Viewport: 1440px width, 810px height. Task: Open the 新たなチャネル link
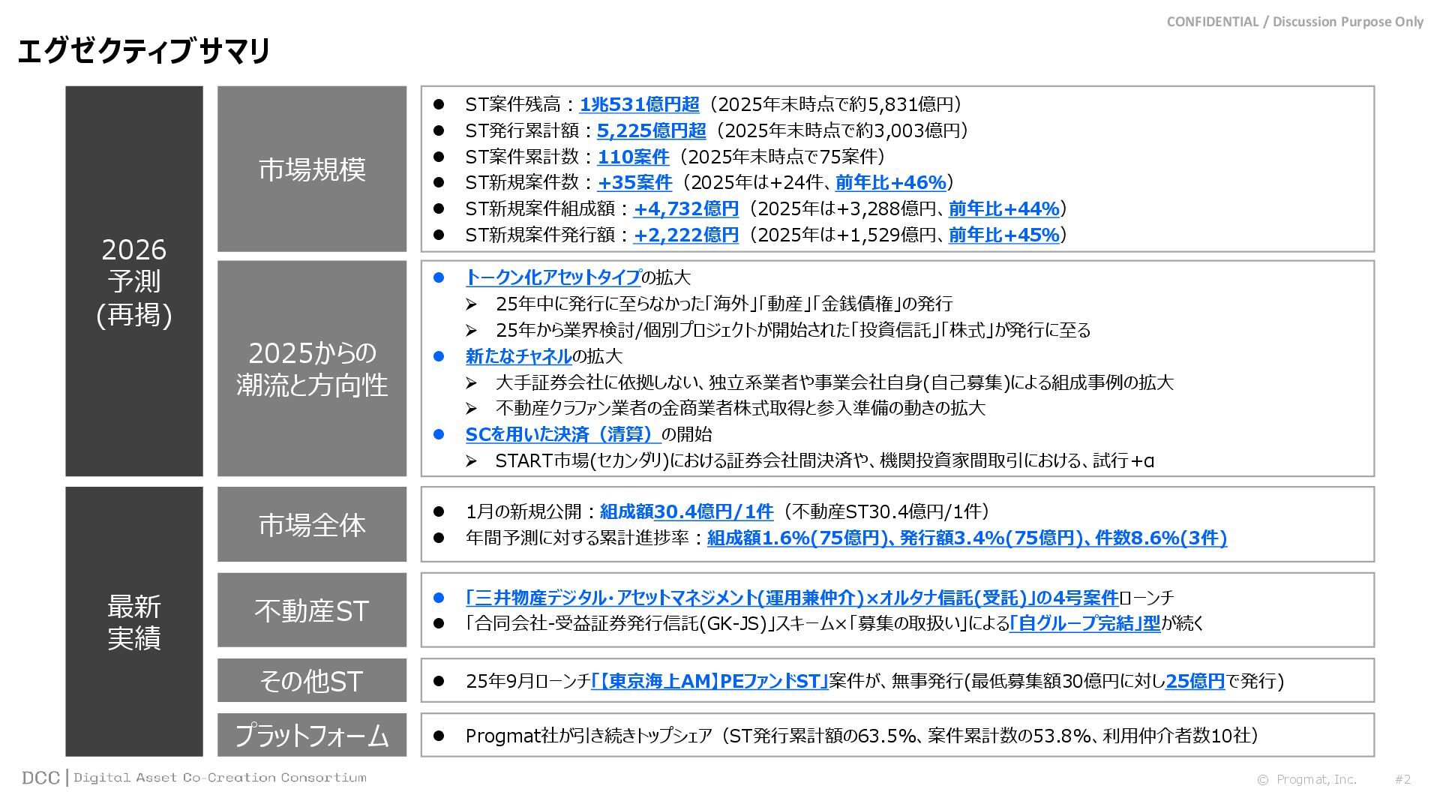(518, 356)
